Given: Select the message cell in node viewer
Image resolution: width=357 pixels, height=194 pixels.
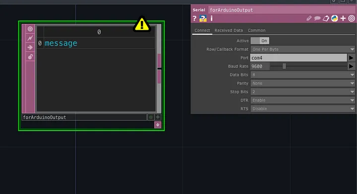Looking at the screenshot, I should [99, 43].
